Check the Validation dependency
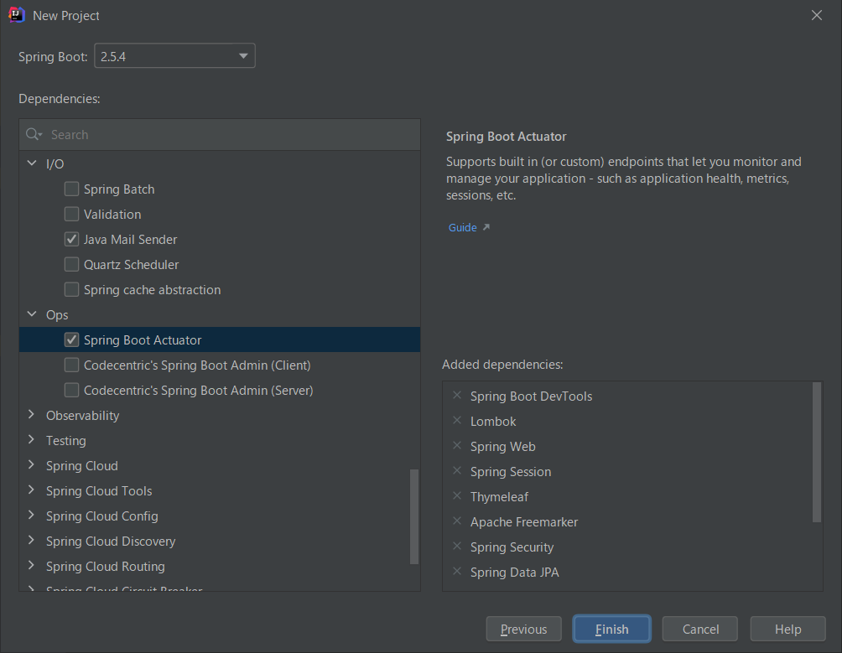The width and height of the screenshot is (842, 653). tap(71, 214)
